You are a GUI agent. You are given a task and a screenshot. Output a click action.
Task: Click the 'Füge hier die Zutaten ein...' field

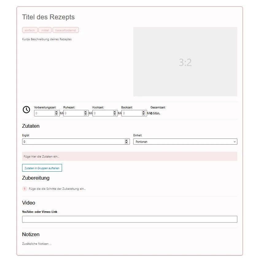(130, 156)
